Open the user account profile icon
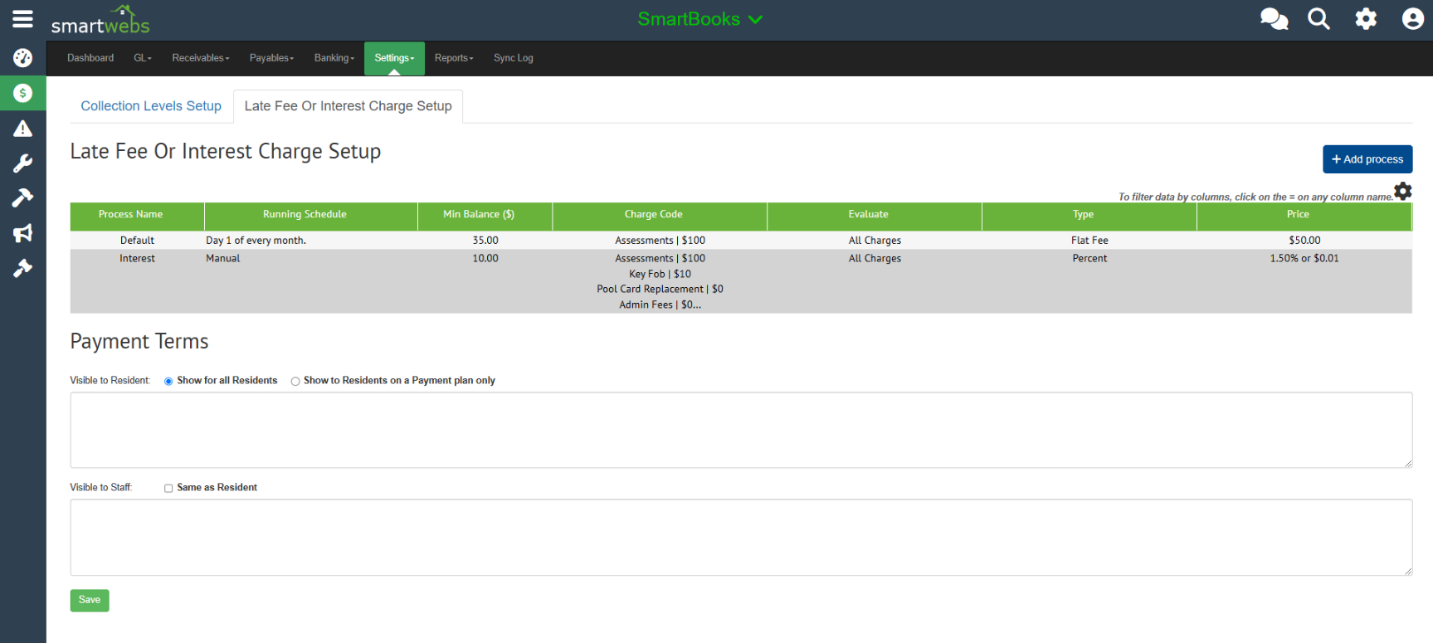Screen dimensions: 1433x643 (1412, 19)
